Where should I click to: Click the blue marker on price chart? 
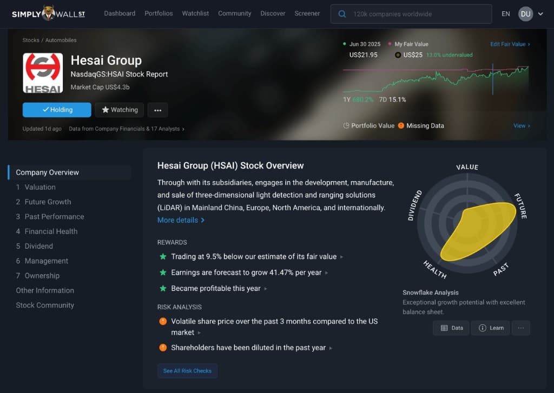(492, 79)
